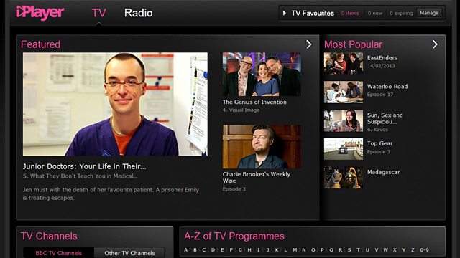Select the BBC TV Channels toggle
The image size is (460, 258).
(59, 253)
